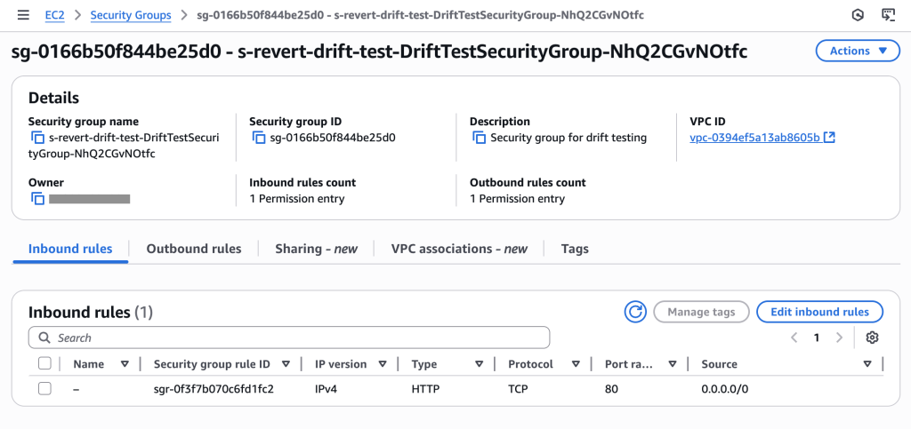Copy the owner account ID

(x=37, y=199)
